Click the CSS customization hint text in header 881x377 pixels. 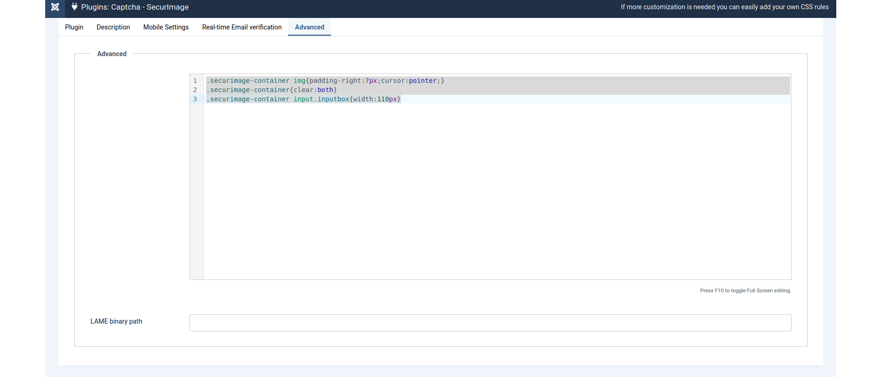tap(725, 7)
